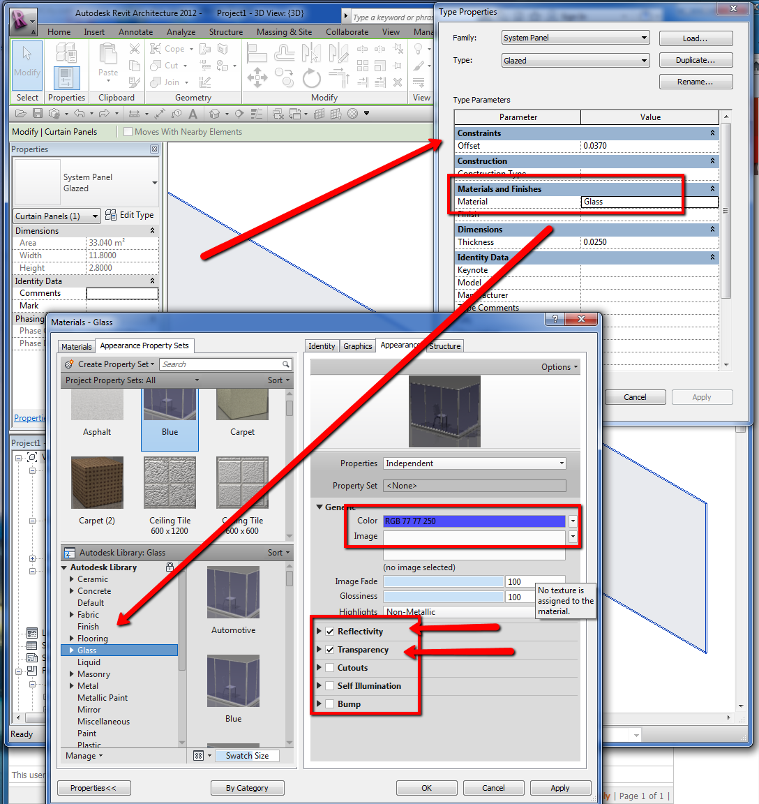This screenshot has height=804, width=759.
Task: Open the Color dropdown arrow next to RGB value
Action: (x=573, y=521)
